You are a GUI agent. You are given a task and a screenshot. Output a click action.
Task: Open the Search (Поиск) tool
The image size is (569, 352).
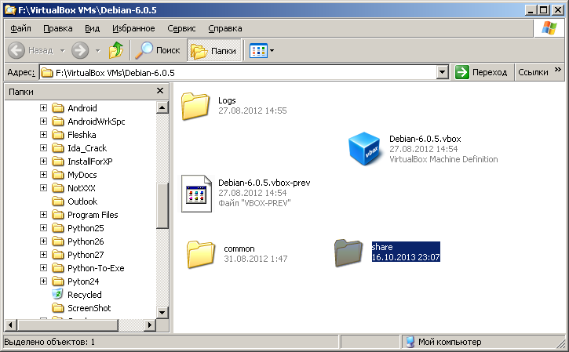(158, 50)
